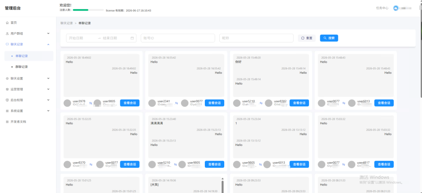This screenshot has height=193, width=422.
Task: Click the 重置 reset button
Action: pyautogui.click(x=307, y=38)
